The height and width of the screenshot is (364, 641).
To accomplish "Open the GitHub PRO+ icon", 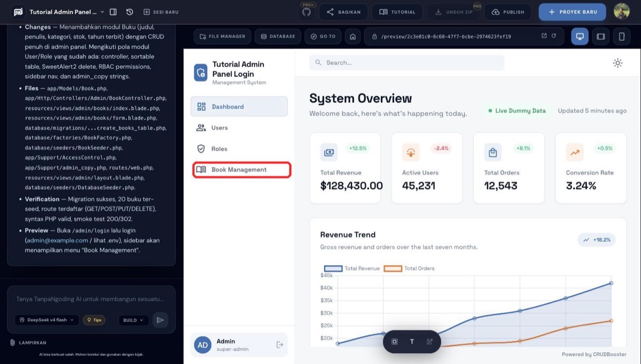I will (x=307, y=12).
